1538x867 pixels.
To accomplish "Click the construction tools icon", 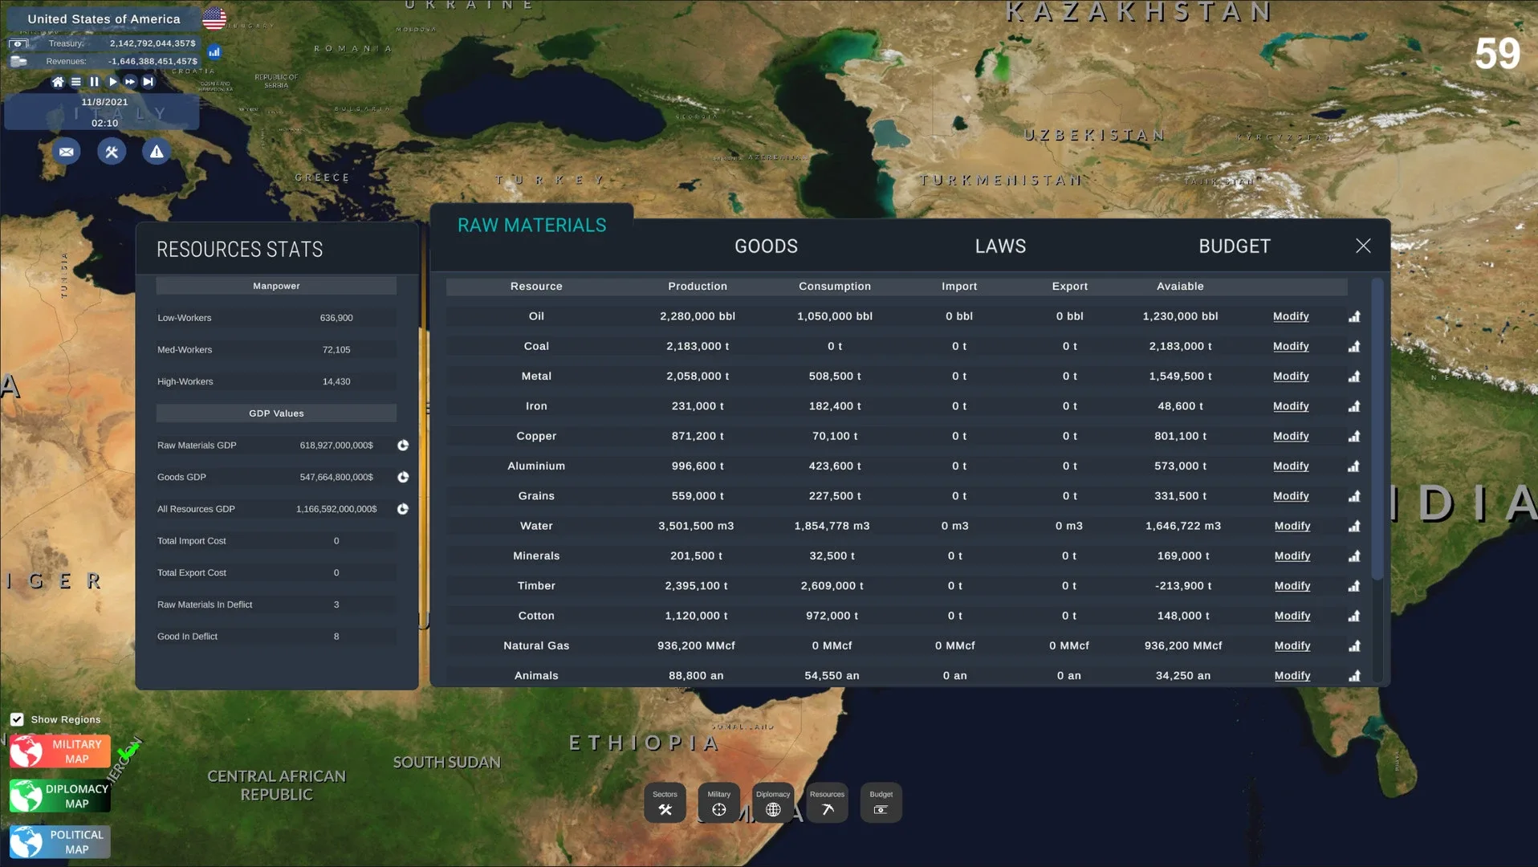I will coord(112,152).
